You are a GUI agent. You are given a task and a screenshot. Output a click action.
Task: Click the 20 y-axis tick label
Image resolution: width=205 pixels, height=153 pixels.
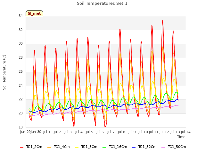[20, 113]
